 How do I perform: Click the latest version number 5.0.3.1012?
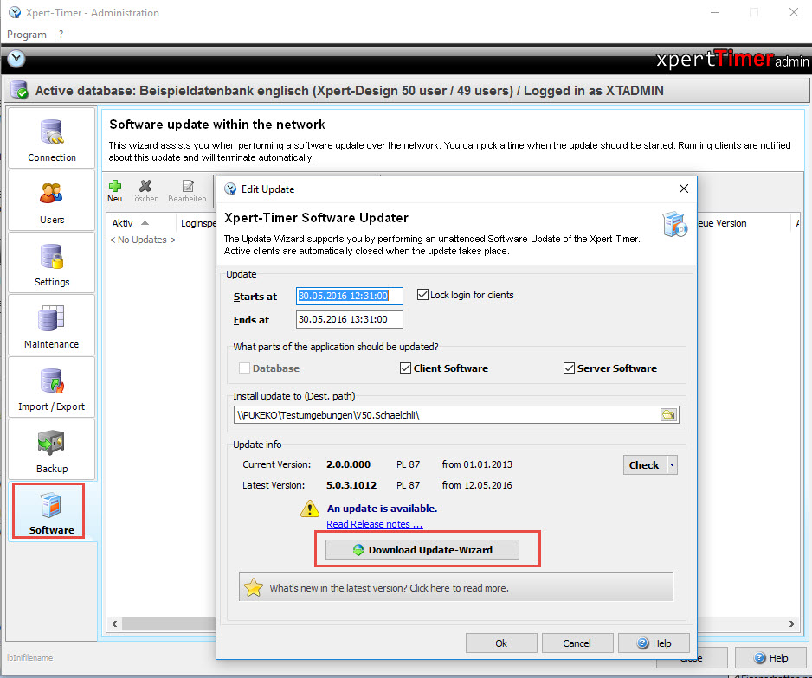[351, 486]
